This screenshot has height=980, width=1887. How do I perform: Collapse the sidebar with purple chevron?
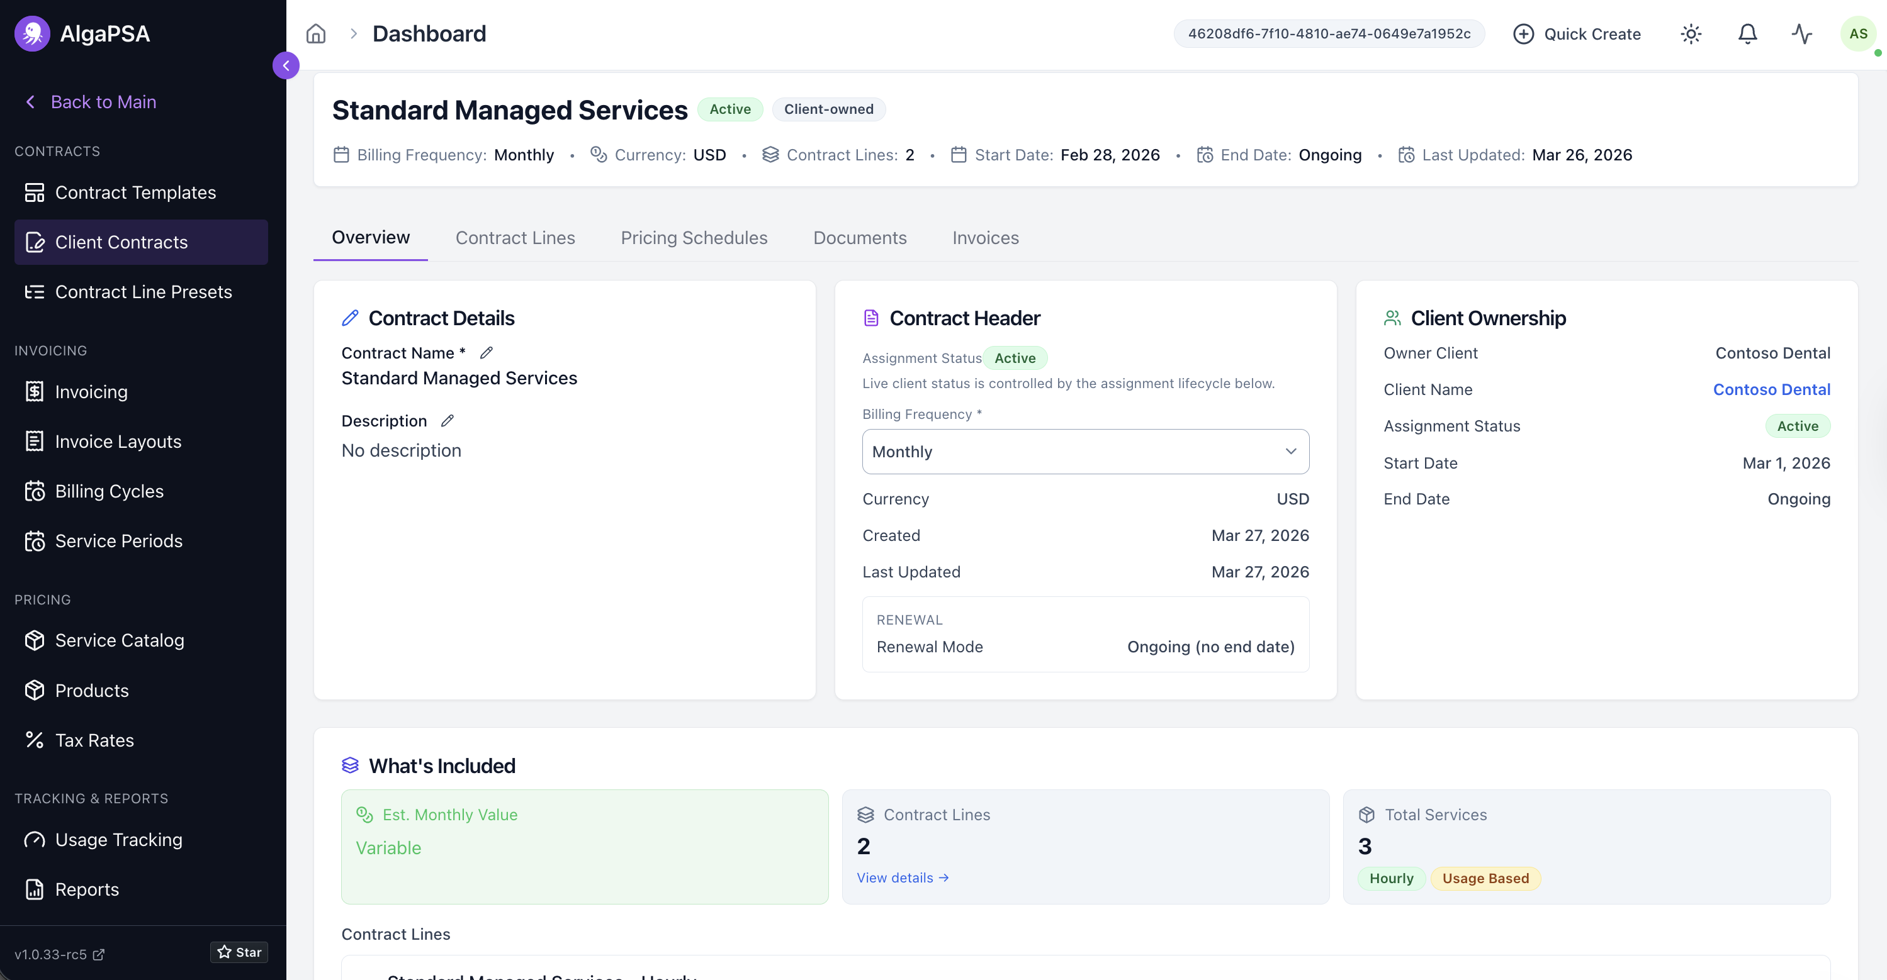tap(286, 66)
